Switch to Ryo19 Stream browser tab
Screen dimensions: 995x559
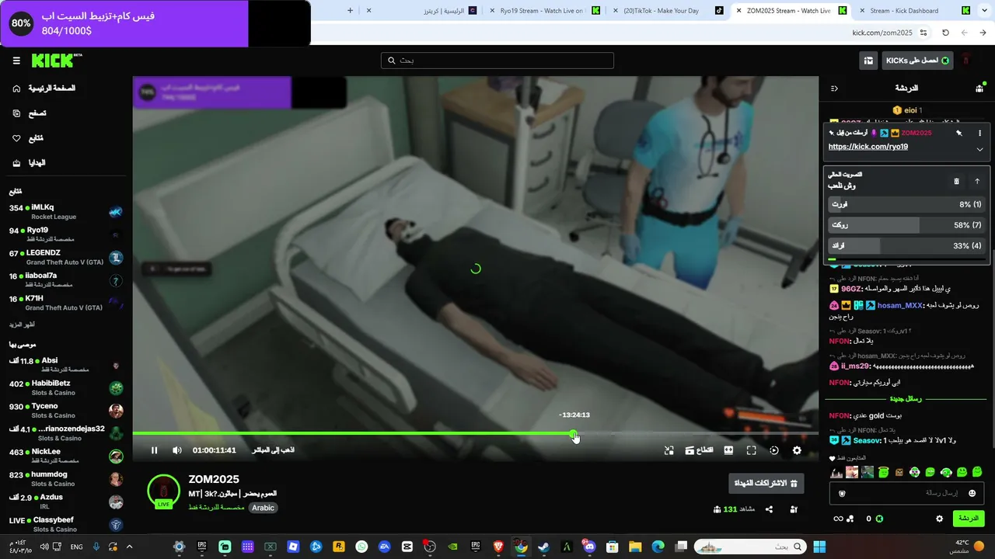point(543,11)
